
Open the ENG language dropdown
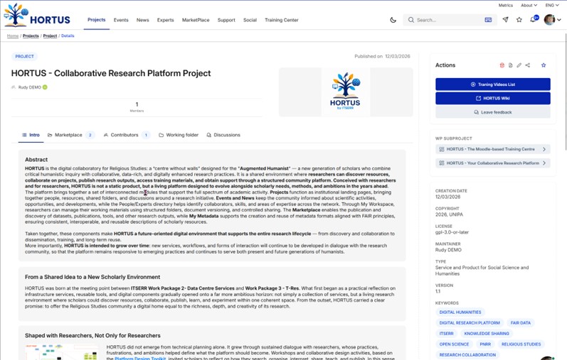coord(551,6)
